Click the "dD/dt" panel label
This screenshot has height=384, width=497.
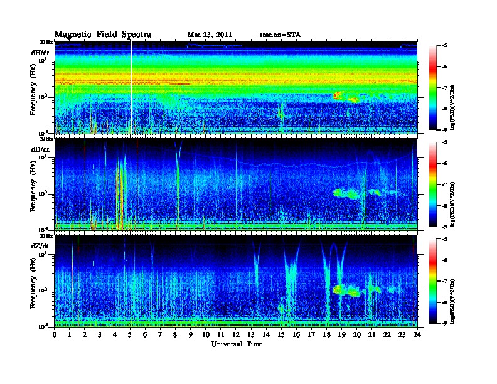40,149
